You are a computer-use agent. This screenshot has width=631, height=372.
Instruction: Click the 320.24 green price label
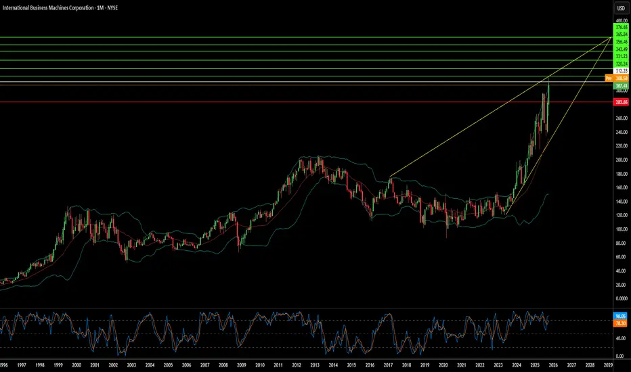tap(621, 64)
